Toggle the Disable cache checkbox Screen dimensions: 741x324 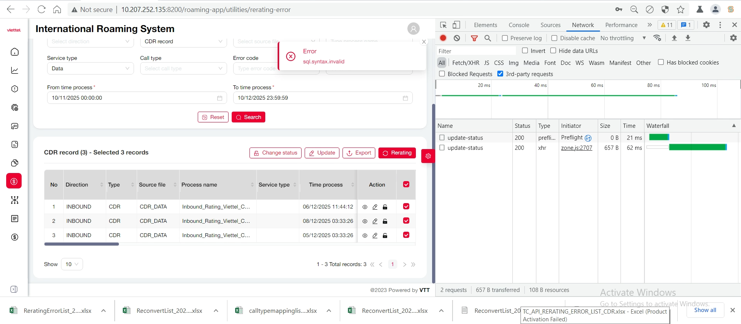click(x=554, y=38)
